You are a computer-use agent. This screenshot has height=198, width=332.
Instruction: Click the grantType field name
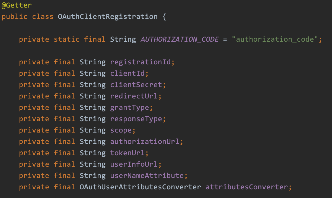click(130, 108)
